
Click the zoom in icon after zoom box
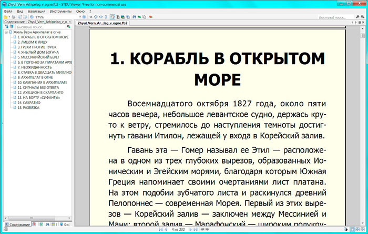pyautogui.click(x=84, y=17)
